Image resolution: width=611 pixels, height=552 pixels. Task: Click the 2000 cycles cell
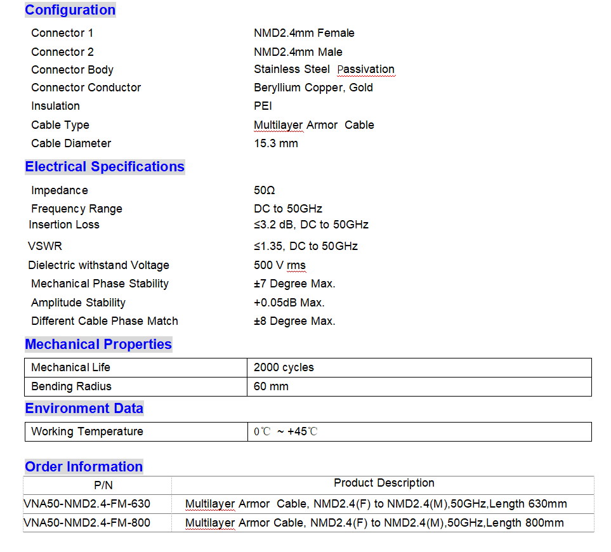click(x=419, y=368)
